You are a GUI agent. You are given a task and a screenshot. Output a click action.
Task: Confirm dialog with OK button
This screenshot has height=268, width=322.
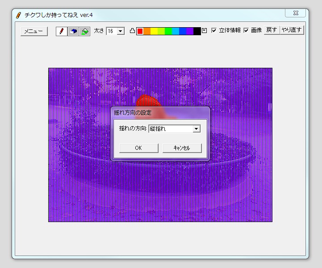138,148
